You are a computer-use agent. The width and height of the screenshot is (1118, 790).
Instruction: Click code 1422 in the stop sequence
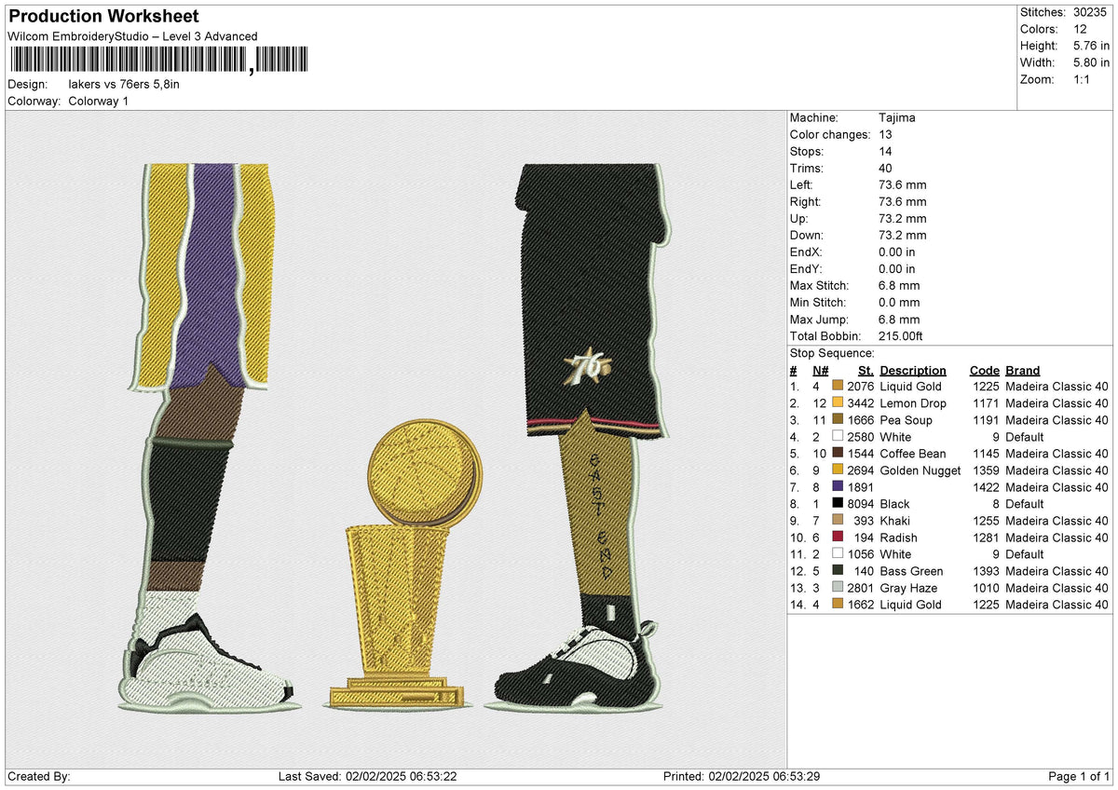click(986, 487)
